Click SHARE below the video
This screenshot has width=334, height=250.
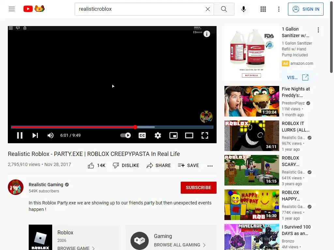(x=159, y=165)
